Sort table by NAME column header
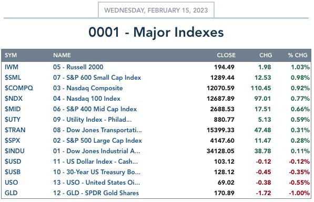 pyautogui.click(x=62, y=55)
